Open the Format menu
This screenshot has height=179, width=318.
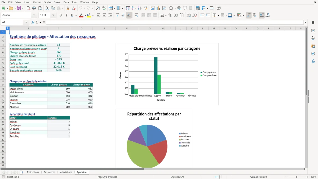point(37,2)
